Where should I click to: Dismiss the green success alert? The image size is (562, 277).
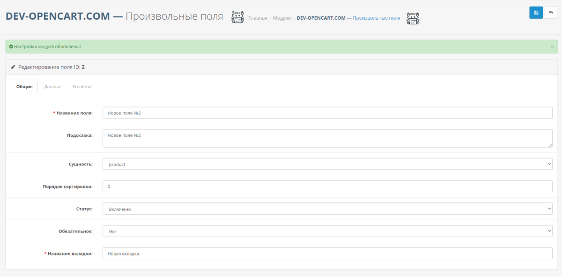pos(552,47)
